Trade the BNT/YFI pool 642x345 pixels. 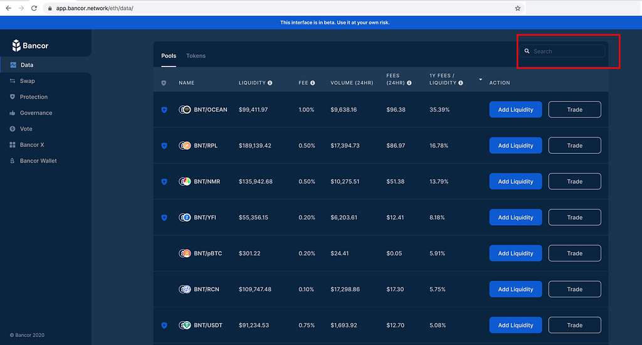[x=575, y=217]
